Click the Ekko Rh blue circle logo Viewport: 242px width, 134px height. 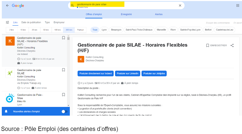10,98
